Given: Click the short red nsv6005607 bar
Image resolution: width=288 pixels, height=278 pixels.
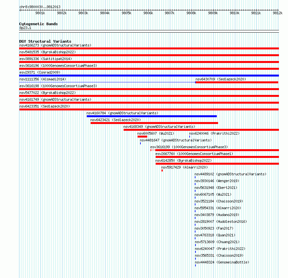Looking at the screenshot, I should (142, 137).
